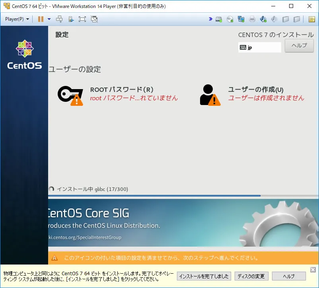The height and width of the screenshot is (288, 319).
Task: Click the sound card device icon
Action: tap(263, 19)
